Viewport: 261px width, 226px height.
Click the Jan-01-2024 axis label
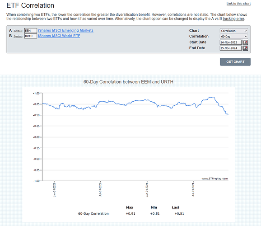[x=147, y=190]
